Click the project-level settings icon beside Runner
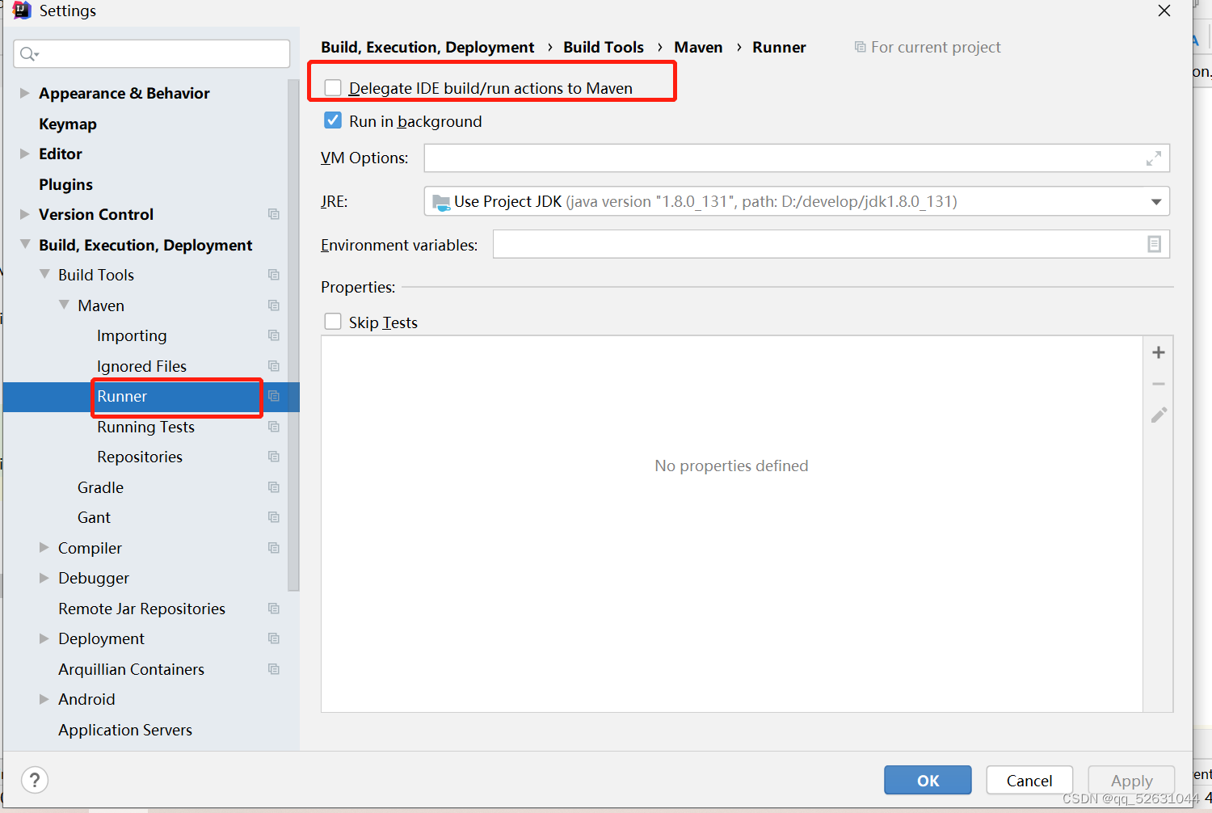 tap(274, 397)
